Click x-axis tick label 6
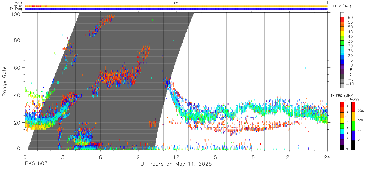 coord(101,157)
